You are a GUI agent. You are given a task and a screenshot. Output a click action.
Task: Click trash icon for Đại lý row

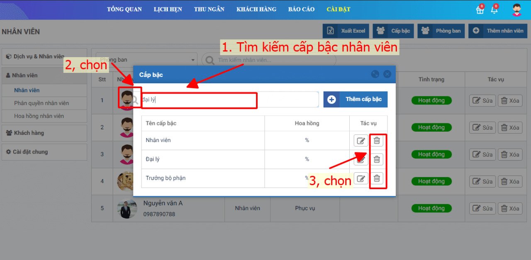(x=377, y=159)
